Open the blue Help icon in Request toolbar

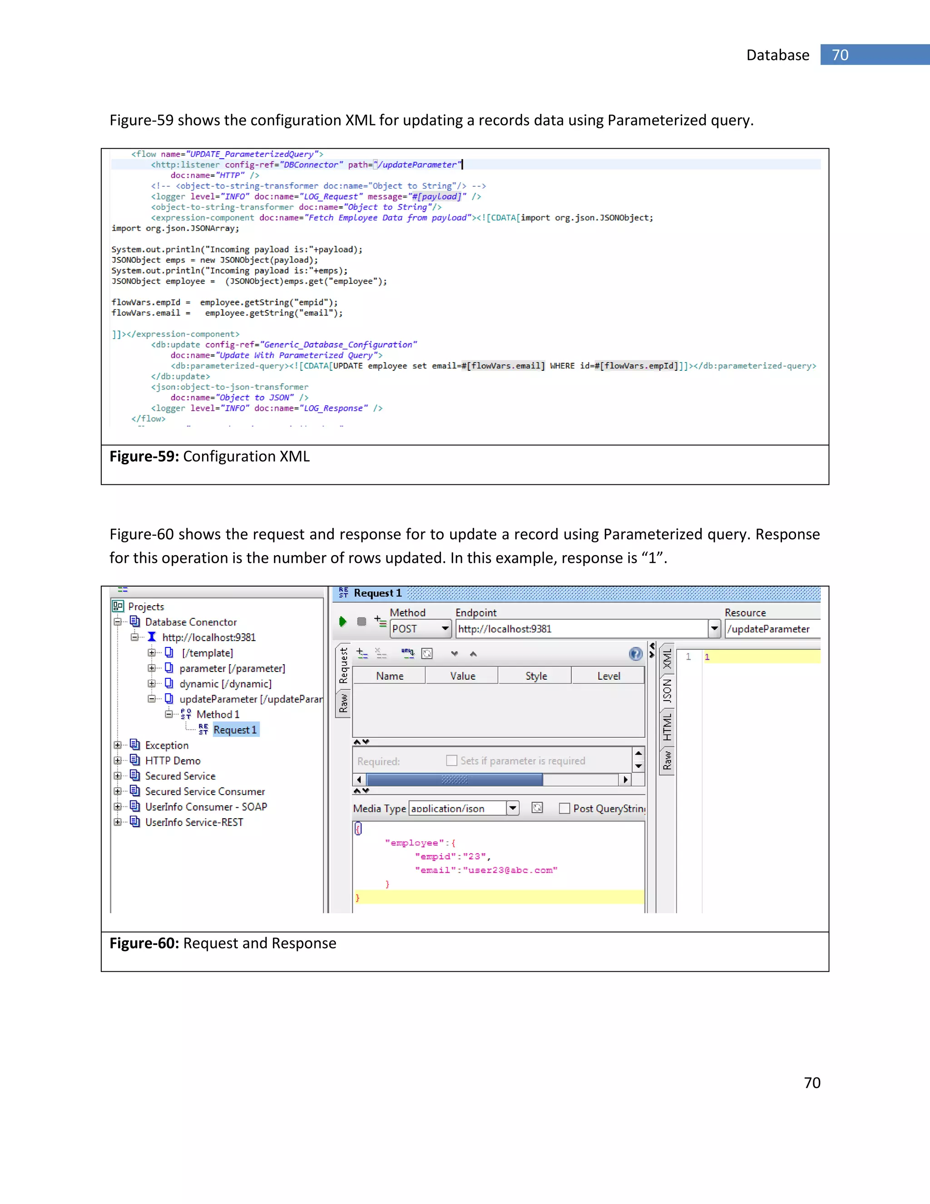[x=635, y=654]
